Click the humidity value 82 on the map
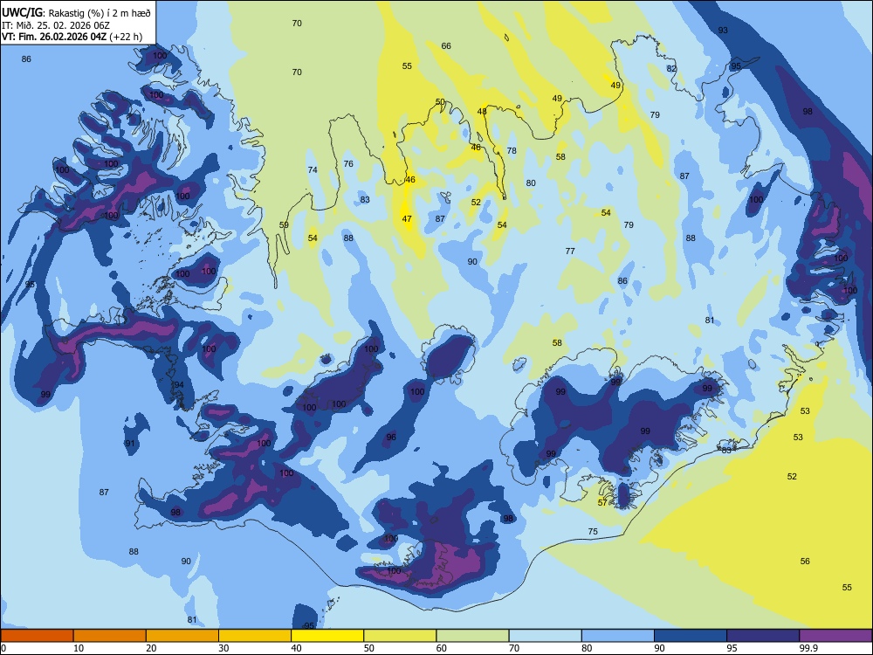Screen dimensions: 873x655 point(671,68)
